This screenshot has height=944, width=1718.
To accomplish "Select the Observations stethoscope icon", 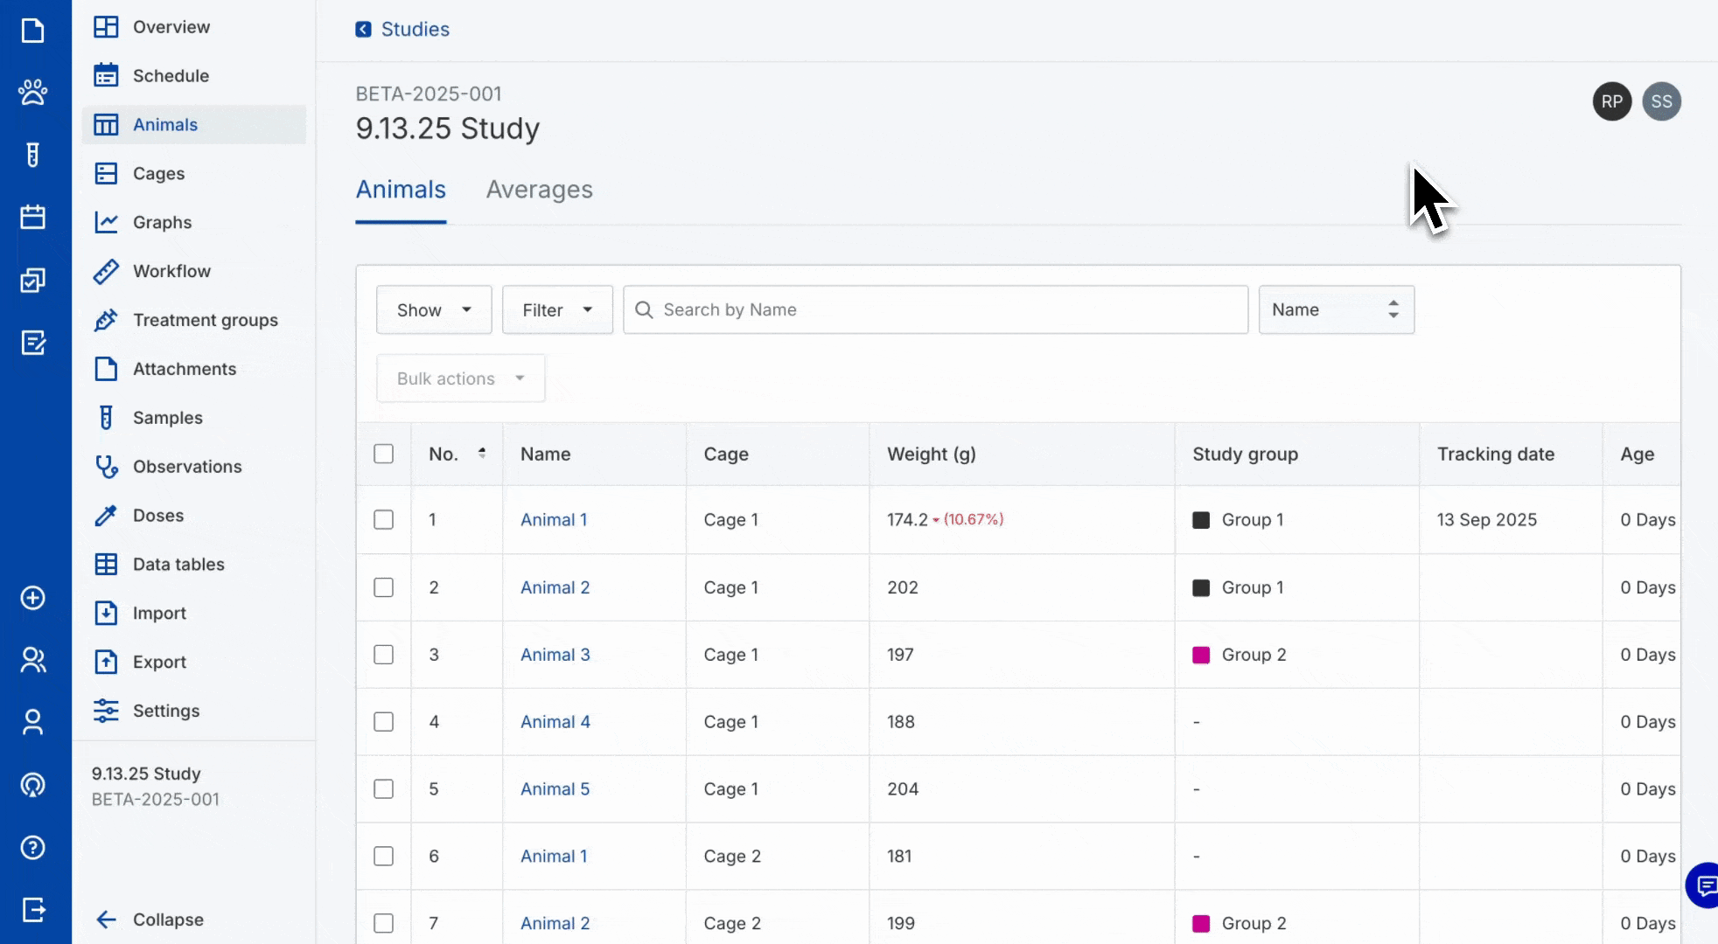I will (106, 467).
